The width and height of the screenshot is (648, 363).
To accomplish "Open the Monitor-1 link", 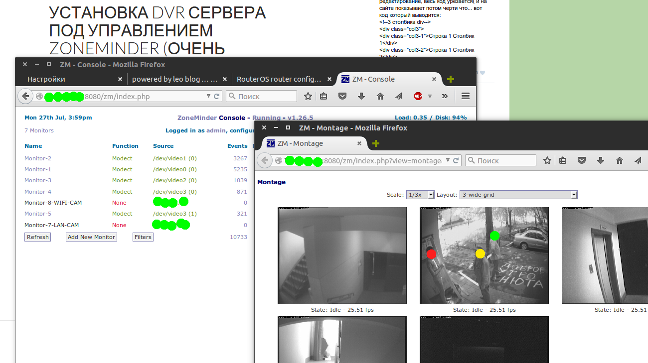I will [38, 169].
